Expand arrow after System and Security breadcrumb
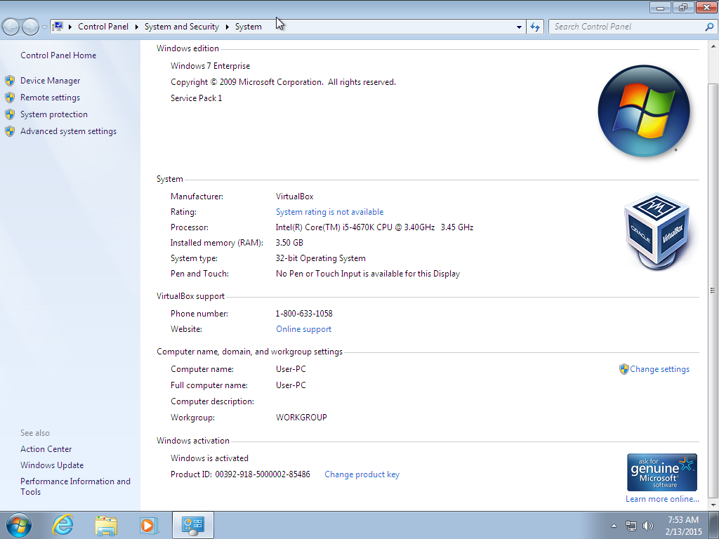This screenshot has width=719, height=539. coord(227,27)
